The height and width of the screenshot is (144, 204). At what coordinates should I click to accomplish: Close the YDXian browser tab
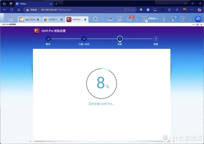point(51,4)
